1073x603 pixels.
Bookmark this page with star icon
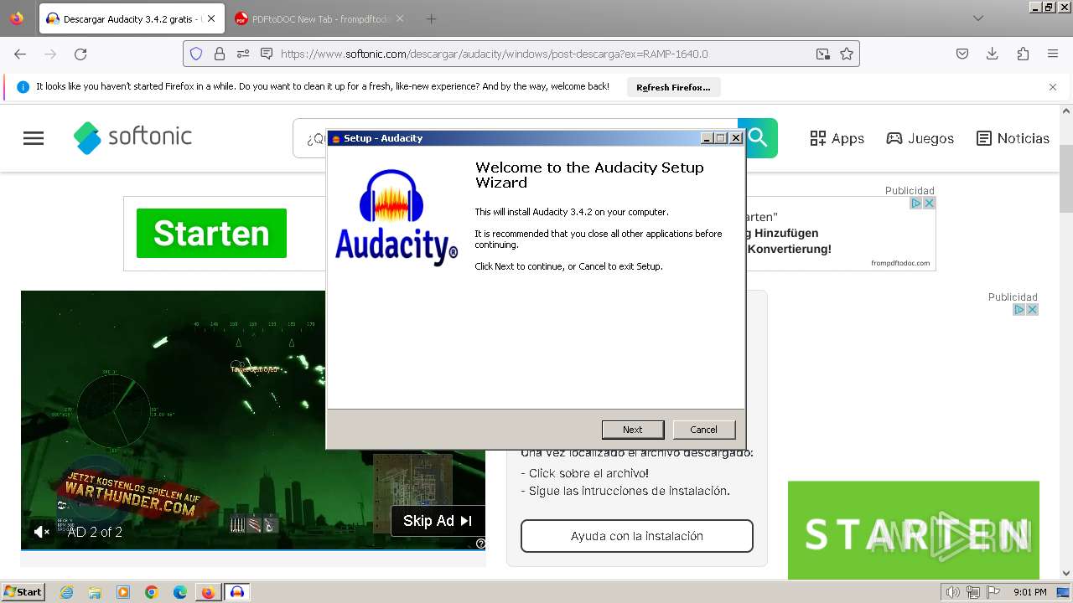click(847, 54)
